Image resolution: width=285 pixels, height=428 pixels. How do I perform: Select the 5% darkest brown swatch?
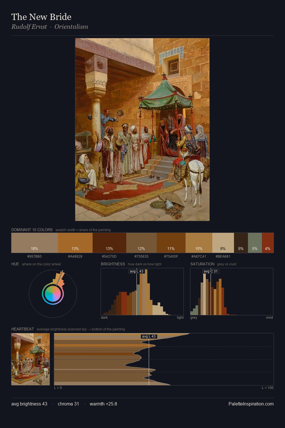pyautogui.click(x=241, y=243)
